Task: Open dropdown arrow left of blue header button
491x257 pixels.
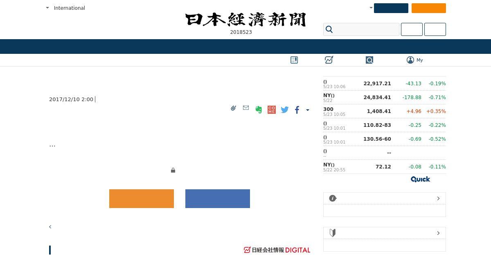Action: 371,8
